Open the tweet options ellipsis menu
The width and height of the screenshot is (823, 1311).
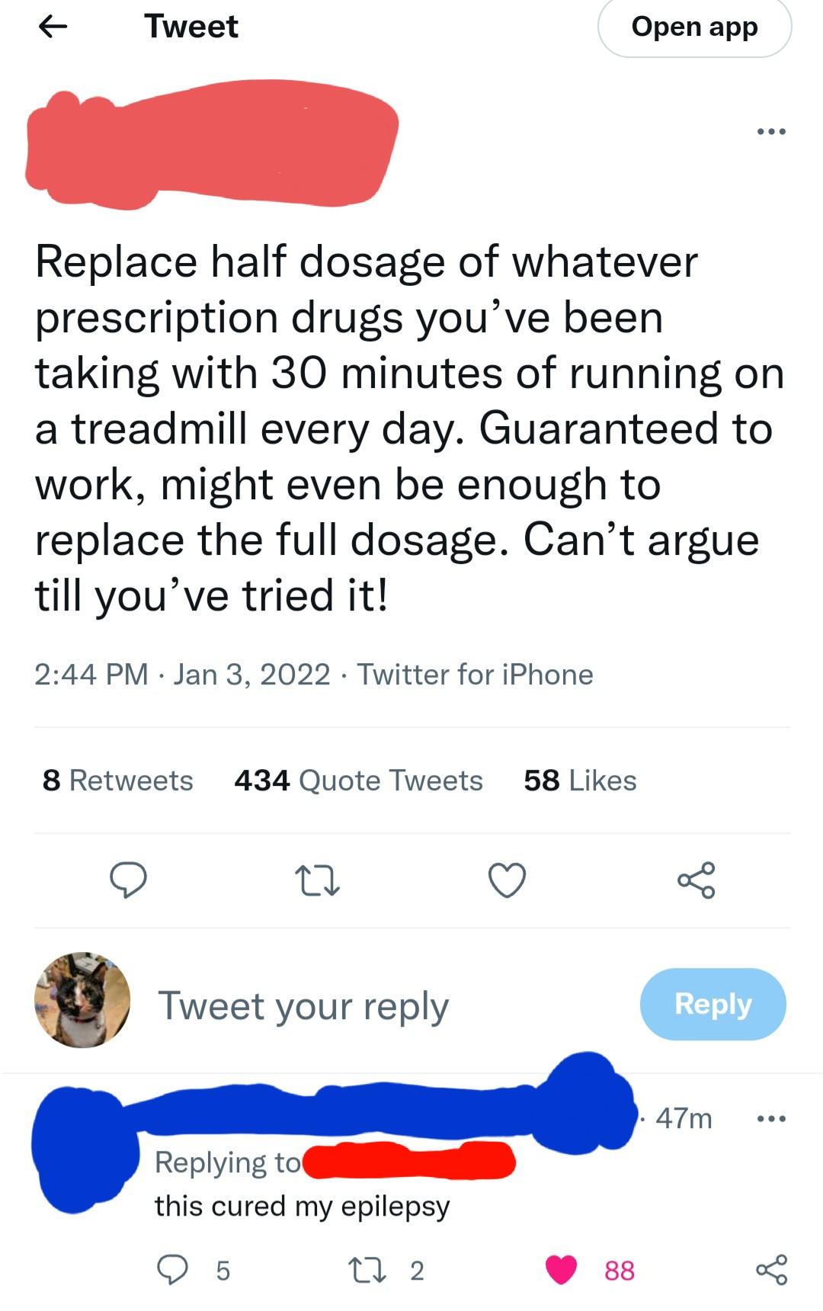click(x=772, y=131)
